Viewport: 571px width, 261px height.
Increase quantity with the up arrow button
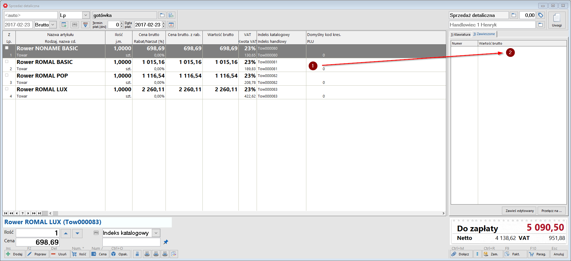click(x=66, y=233)
